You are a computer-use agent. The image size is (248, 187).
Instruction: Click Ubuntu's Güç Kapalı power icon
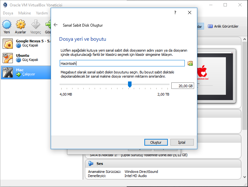pyautogui.click(x=19, y=60)
